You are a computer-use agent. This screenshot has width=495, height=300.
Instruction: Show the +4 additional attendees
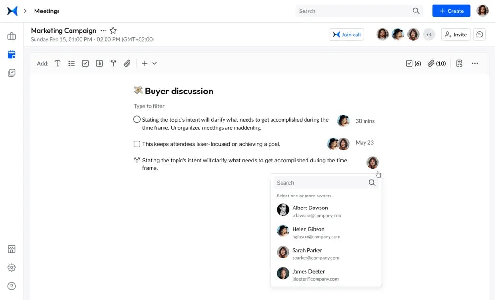pos(428,35)
